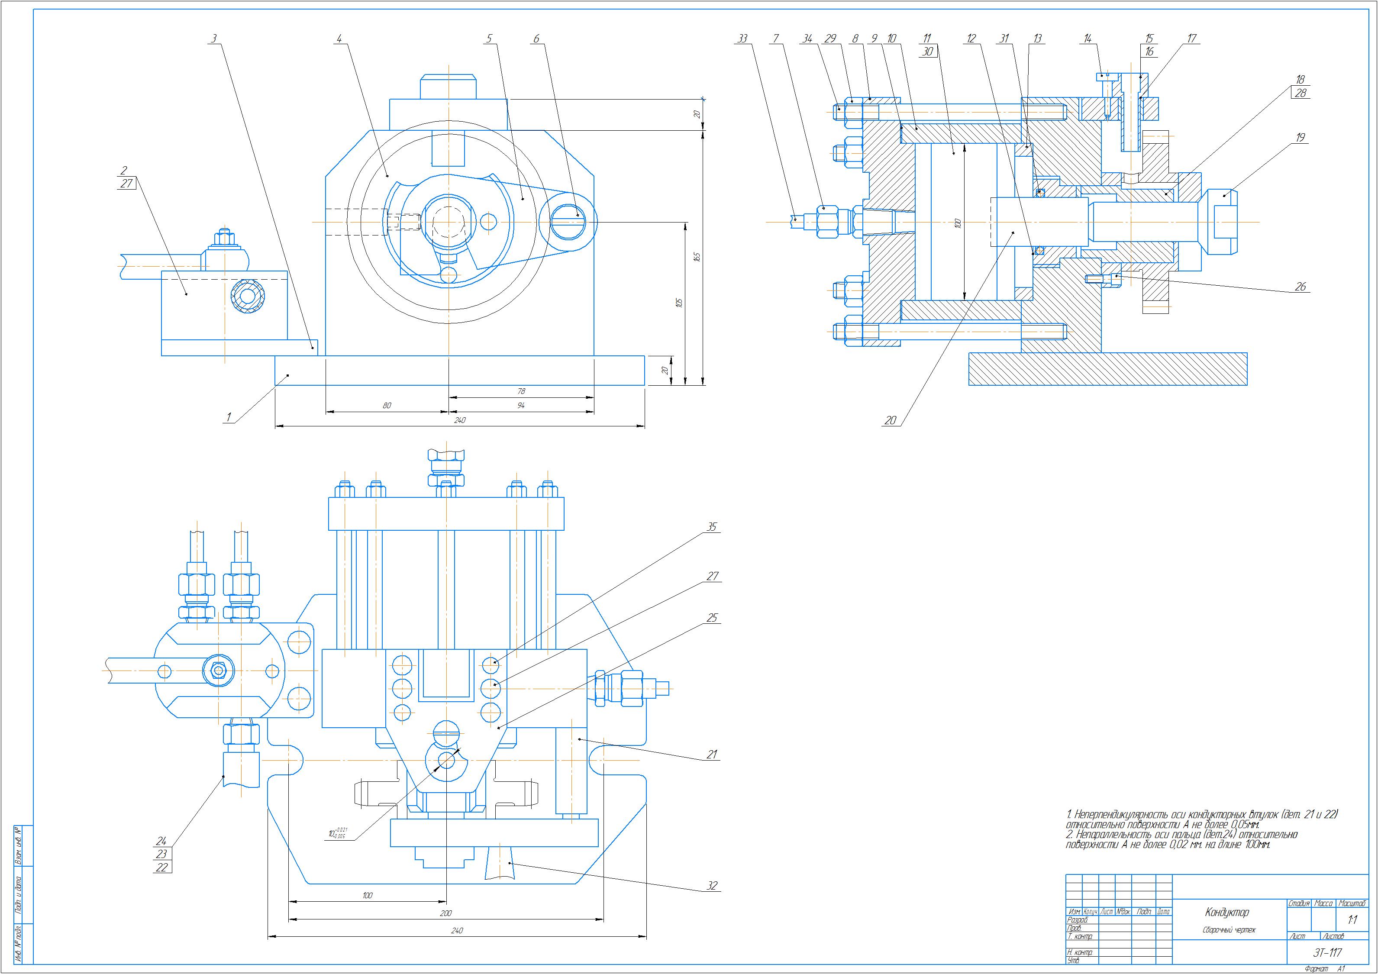The height and width of the screenshot is (974, 1378).
Task: Select part callout number 35
Action: point(711,527)
